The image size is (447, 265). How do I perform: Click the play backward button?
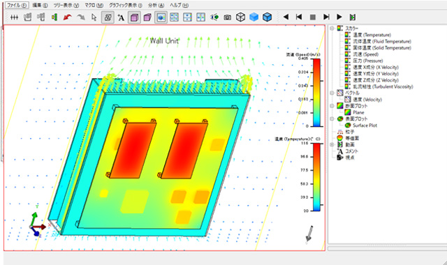pyautogui.click(x=286, y=17)
